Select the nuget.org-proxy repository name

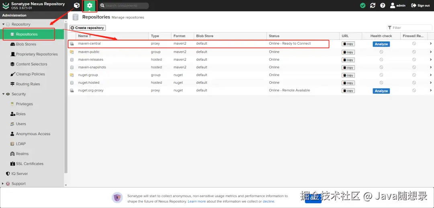[90, 90]
